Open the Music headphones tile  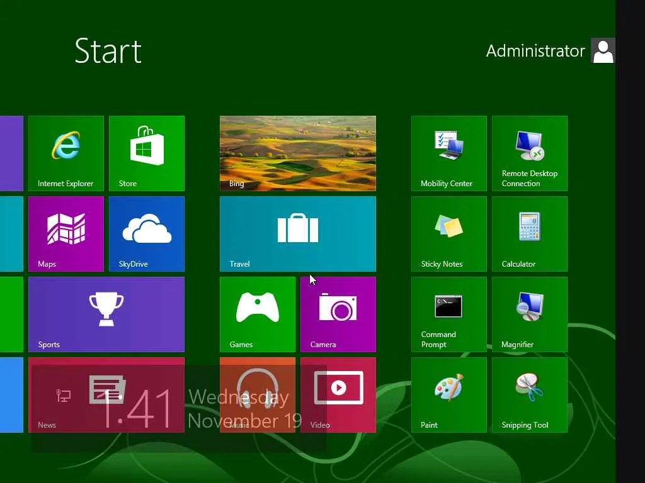pyautogui.click(x=258, y=395)
